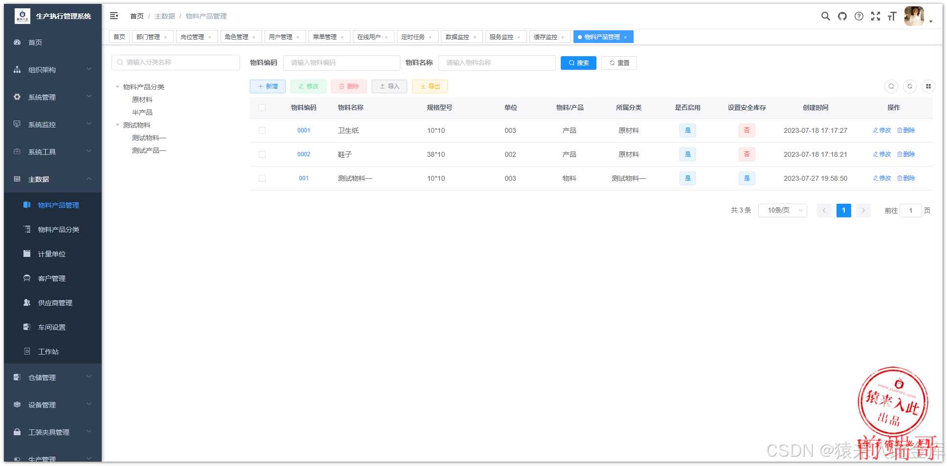Tick the checkbox for row 0001 卫生纸

tap(262, 130)
